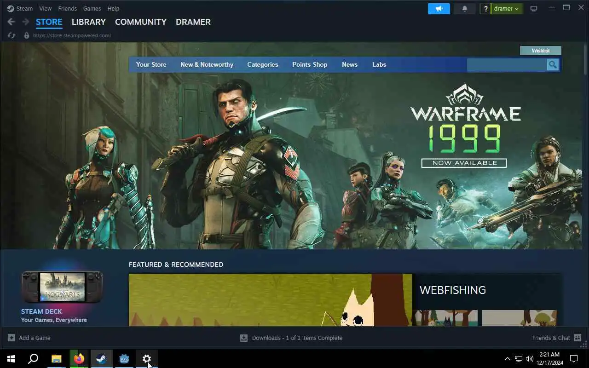The image size is (589, 368).
Task: Click the store URL address text
Action: (x=72, y=35)
